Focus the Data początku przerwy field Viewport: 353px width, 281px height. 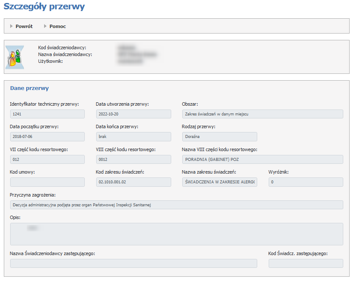pos(47,137)
